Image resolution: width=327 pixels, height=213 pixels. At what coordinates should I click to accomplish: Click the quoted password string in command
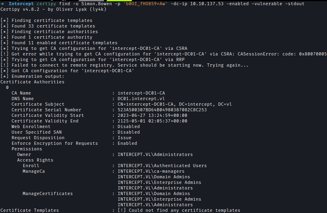(x=147, y=4)
